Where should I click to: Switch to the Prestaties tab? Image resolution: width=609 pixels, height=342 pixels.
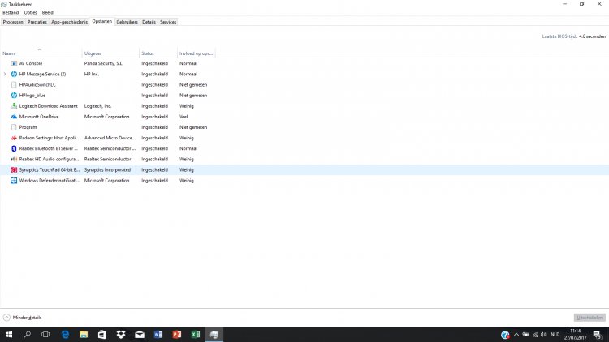pyautogui.click(x=37, y=22)
